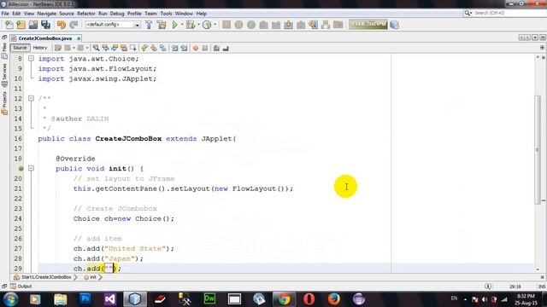Screen dimensions: 547x307
Task: Click the cube icon beside memory bar
Action: 395,25
